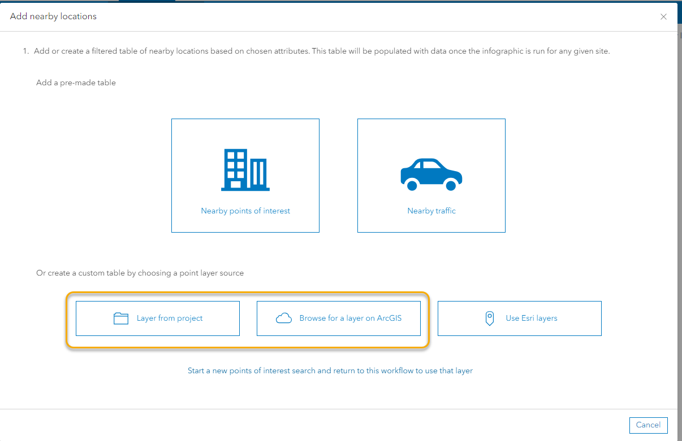The height and width of the screenshot is (441, 682).
Task: Click the cloud icon for browsing ArcGIS layers
Action: (283, 318)
